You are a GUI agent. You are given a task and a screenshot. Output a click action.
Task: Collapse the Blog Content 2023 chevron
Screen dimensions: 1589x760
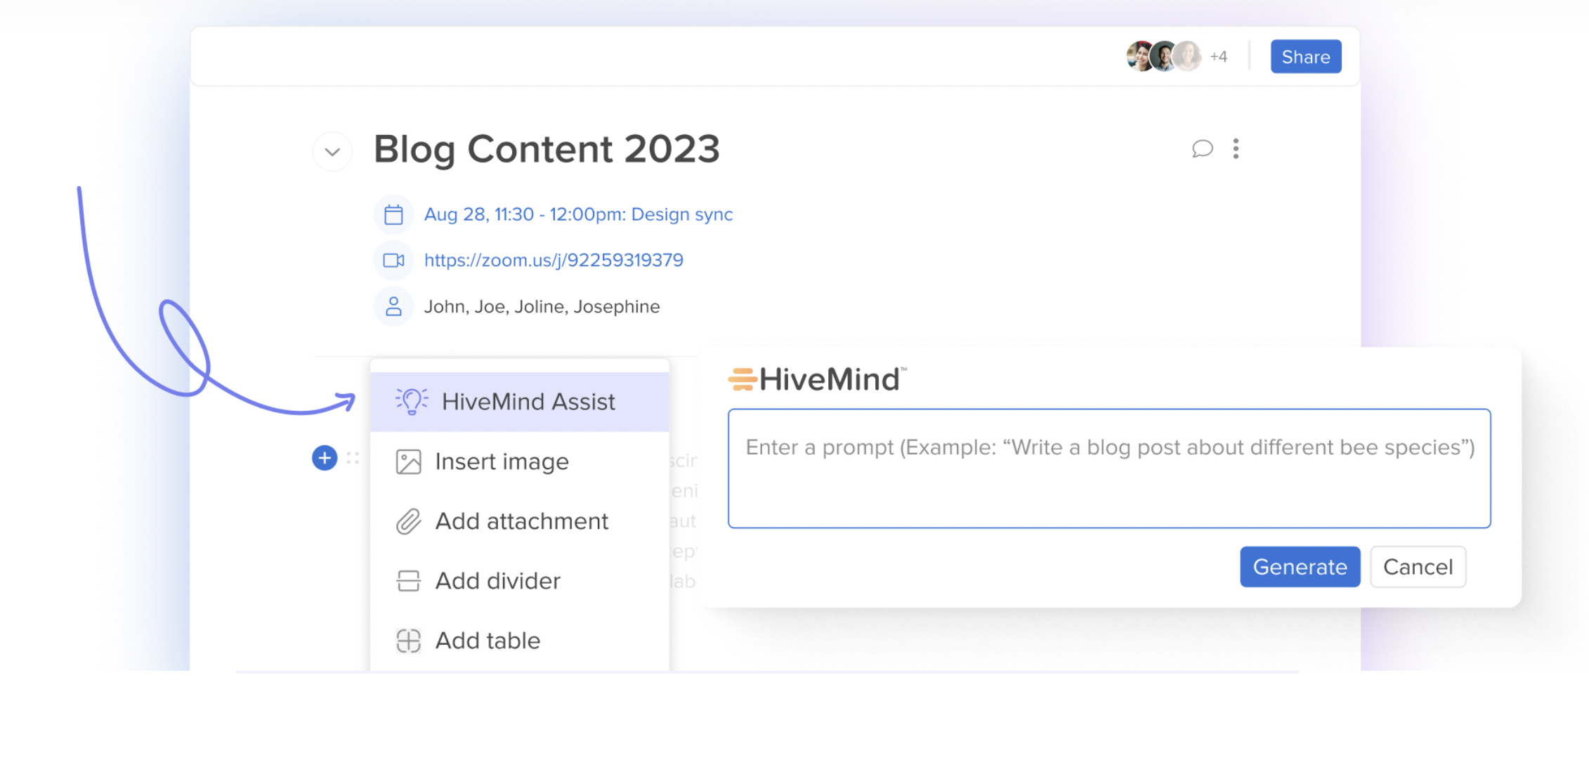[x=332, y=151]
